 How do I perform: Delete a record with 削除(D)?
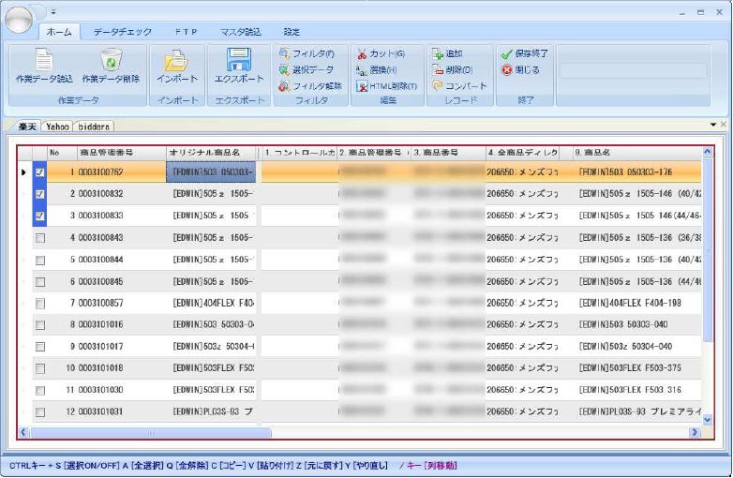click(453, 70)
